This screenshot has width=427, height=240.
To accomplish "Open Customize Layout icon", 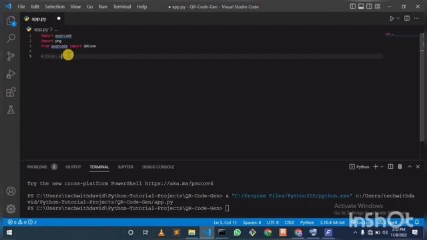I will 378,7.
